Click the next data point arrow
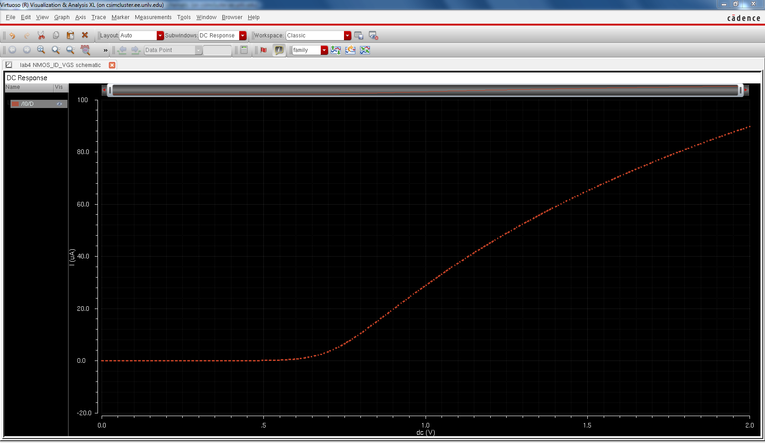The height and width of the screenshot is (443, 765). [x=135, y=50]
